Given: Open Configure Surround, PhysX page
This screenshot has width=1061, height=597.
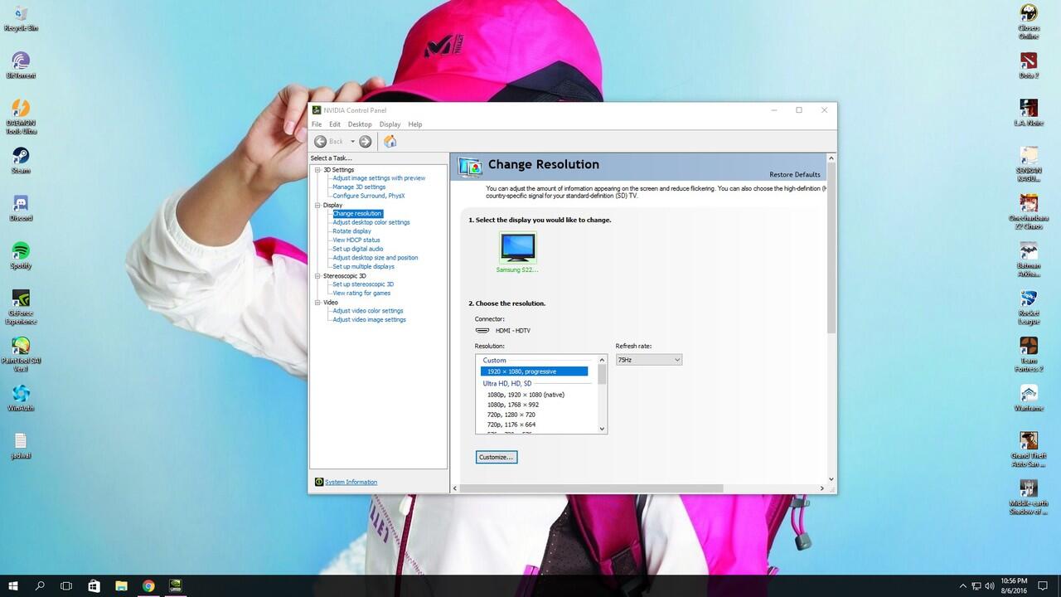Looking at the screenshot, I should (369, 196).
